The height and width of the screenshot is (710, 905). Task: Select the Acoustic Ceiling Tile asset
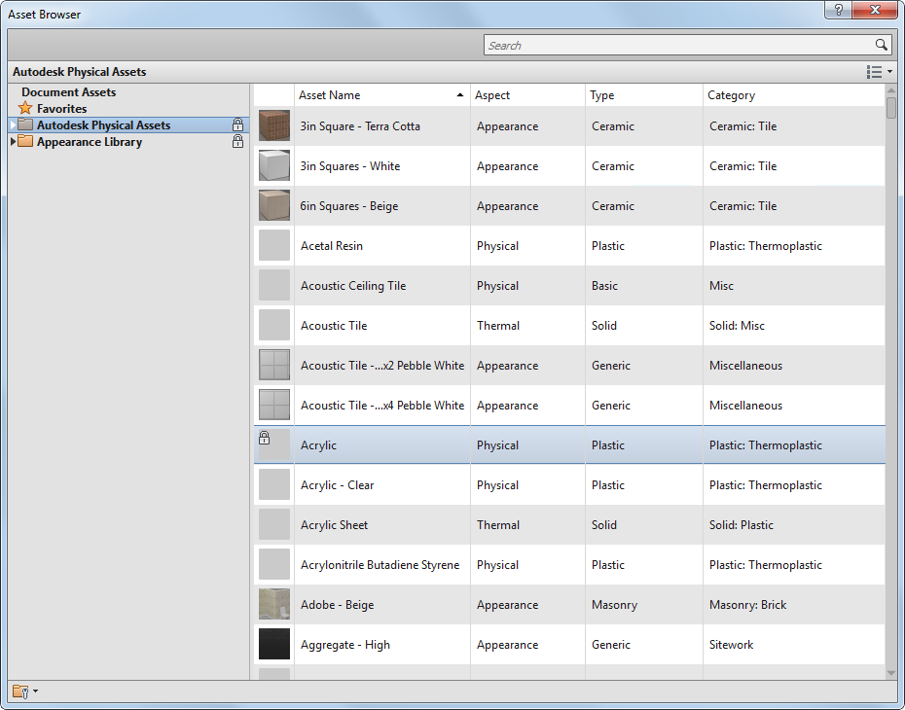353,286
